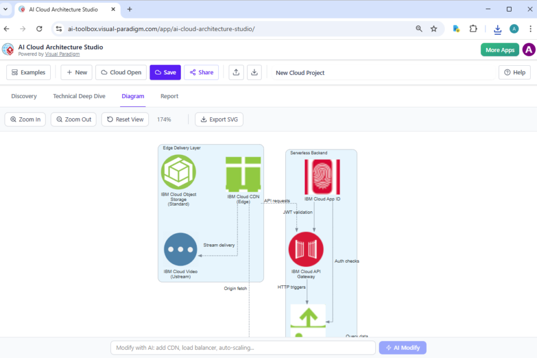This screenshot has width=537, height=358.
Task: Select the IBM Cloud Video (Ustream) node
Action: [x=181, y=249]
